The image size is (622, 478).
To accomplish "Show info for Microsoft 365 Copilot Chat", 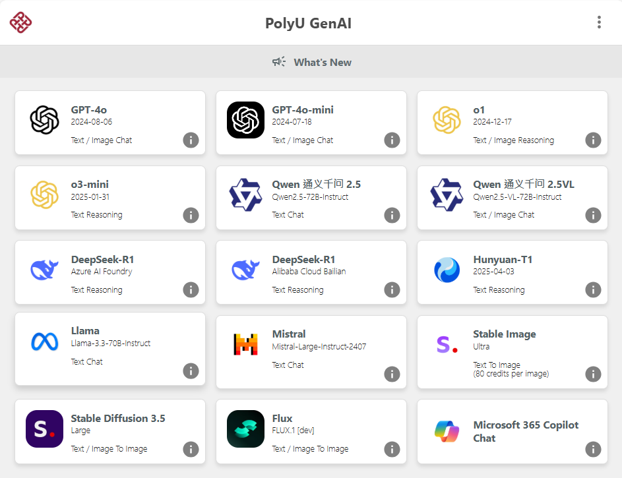I will (593, 449).
